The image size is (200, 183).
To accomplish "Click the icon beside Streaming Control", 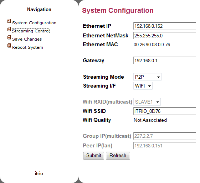I will click(x=9, y=29).
